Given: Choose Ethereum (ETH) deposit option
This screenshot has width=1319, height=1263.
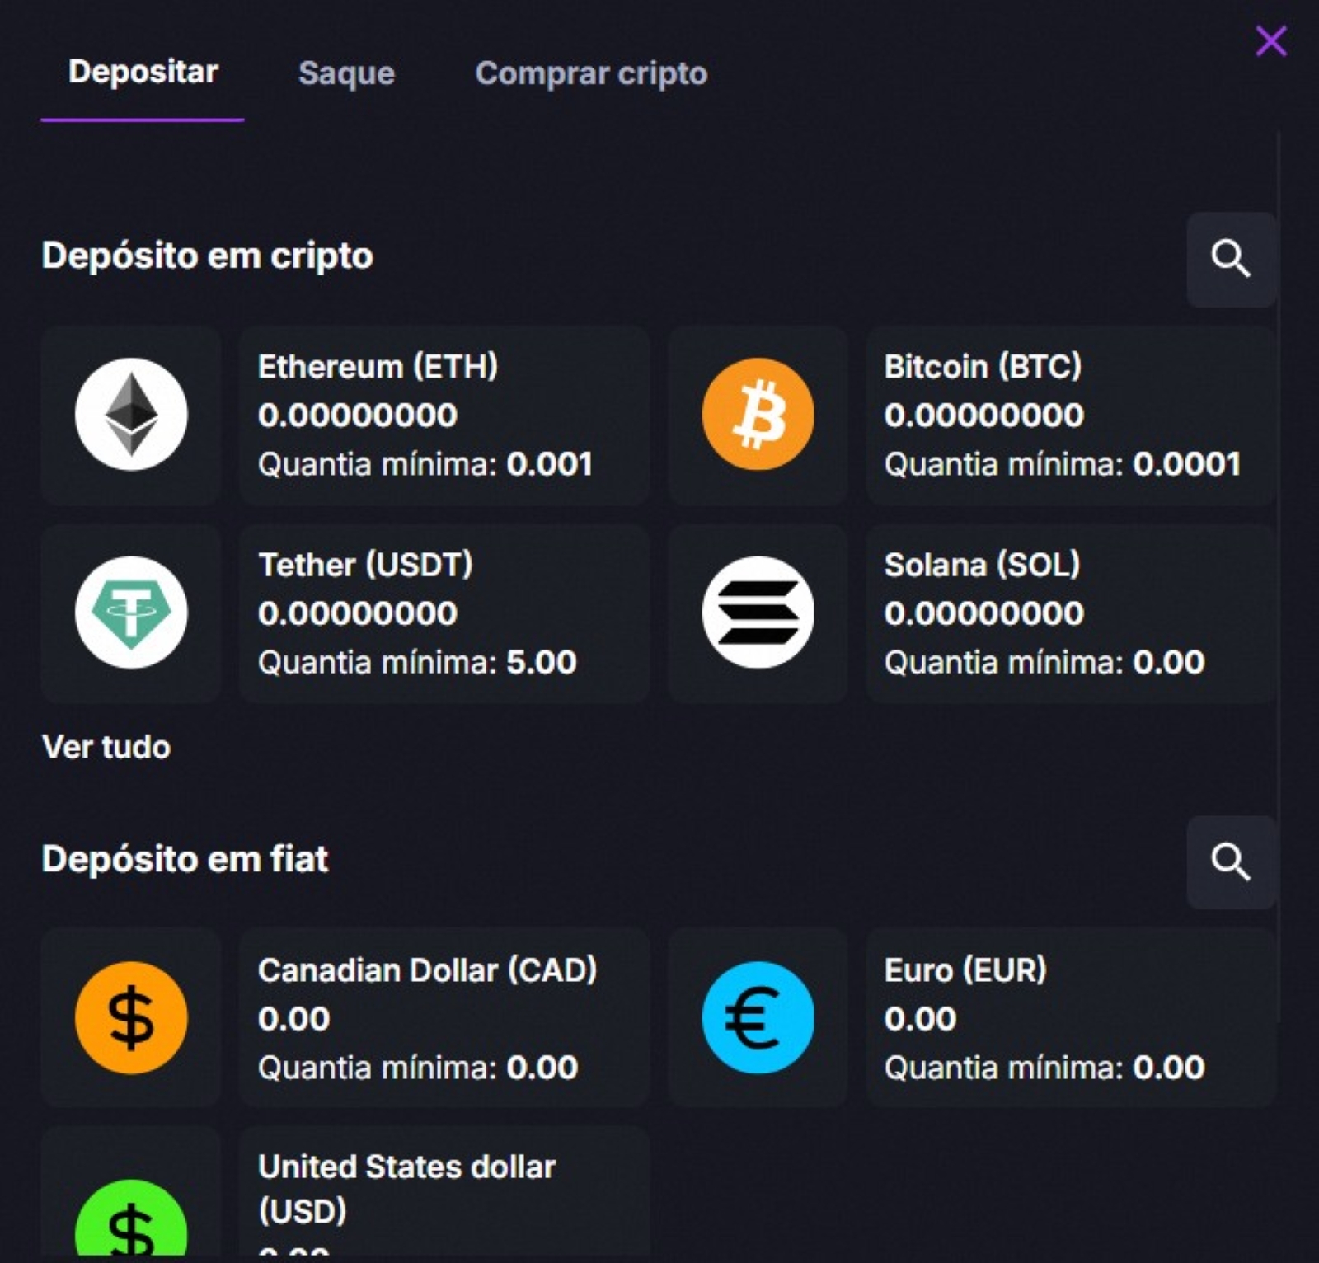Looking at the screenshot, I should [444, 415].
